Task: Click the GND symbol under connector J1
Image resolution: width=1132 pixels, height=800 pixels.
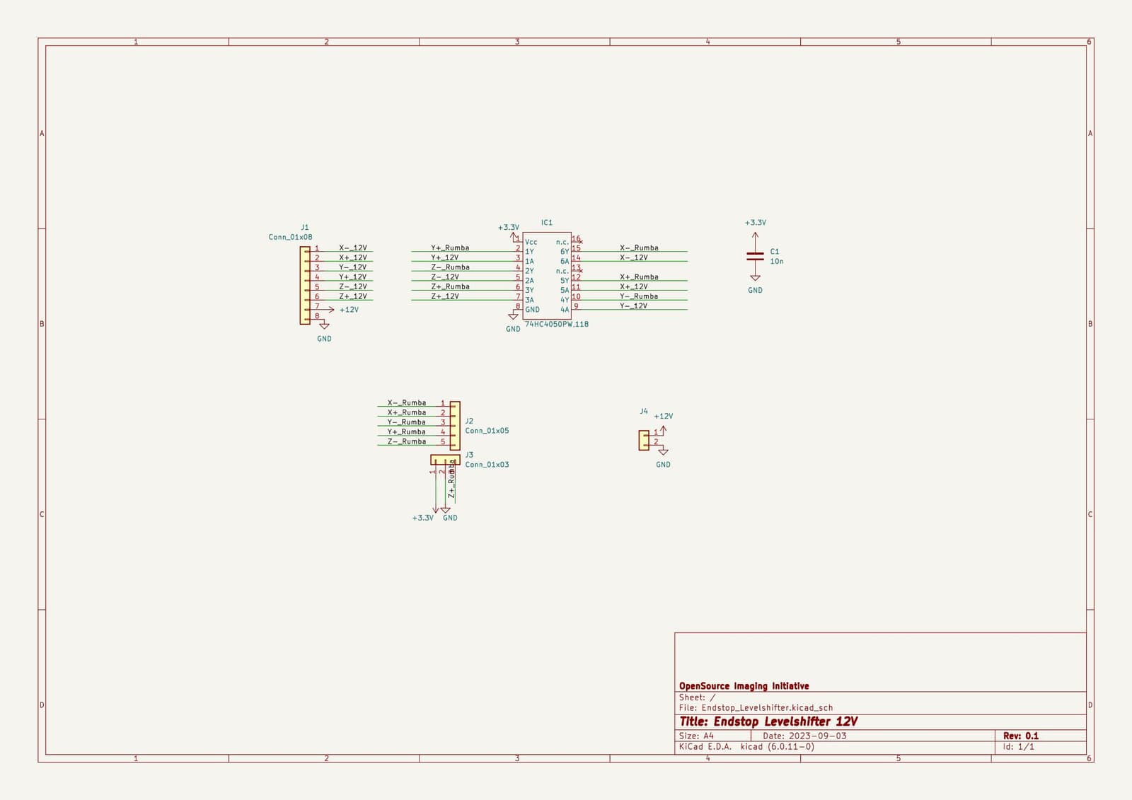Action: point(324,325)
